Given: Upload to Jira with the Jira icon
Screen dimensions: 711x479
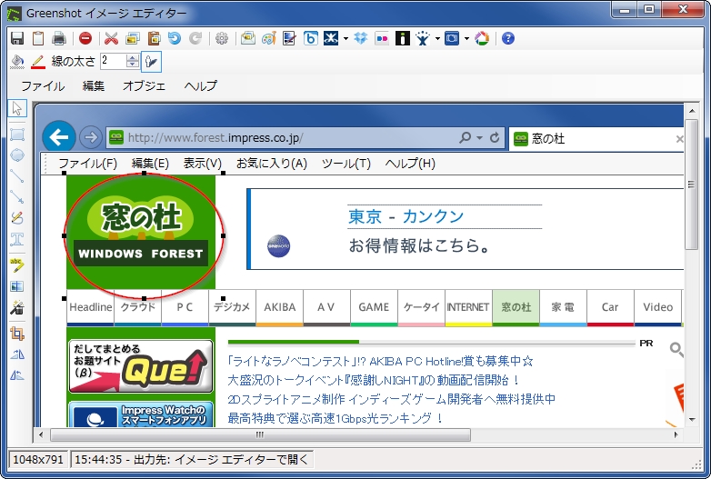Looking at the screenshot, I should pos(423,38).
